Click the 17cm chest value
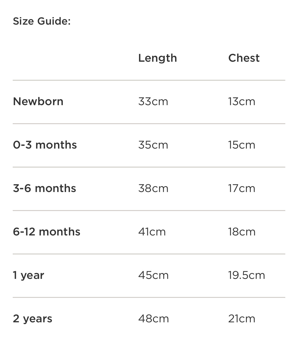 242,188
